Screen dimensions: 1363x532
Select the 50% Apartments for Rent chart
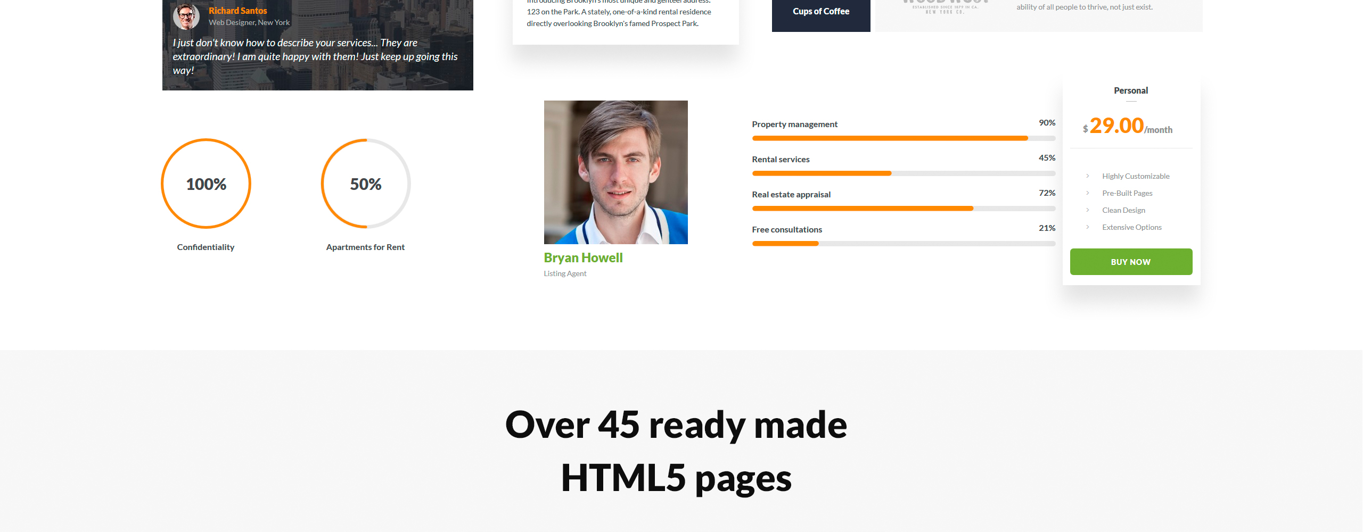point(365,184)
